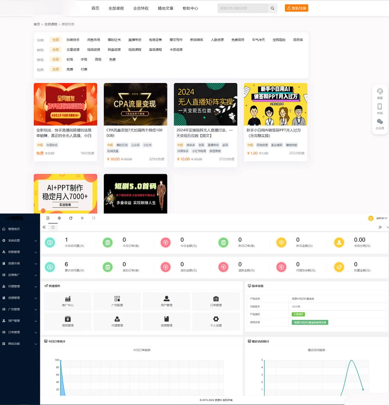Click the orange 登录/注册 button

coord(297,8)
